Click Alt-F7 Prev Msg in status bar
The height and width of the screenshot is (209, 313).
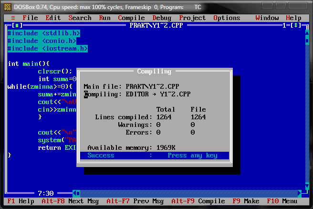(x=135, y=201)
